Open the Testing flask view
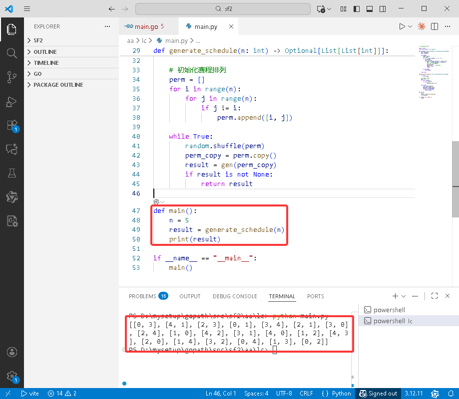Image resolution: width=459 pixels, height=399 pixels. pyautogui.click(x=11, y=173)
